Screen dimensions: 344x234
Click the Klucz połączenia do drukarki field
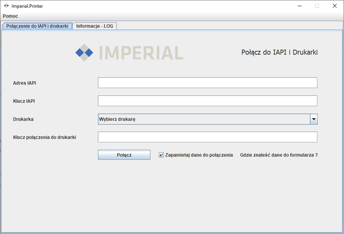207,137
